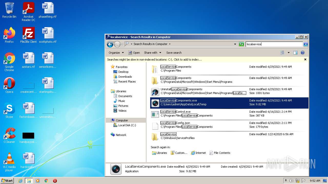Clear the localservice search box
The width and height of the screenshot is (328, 184).
pos(305,44)
